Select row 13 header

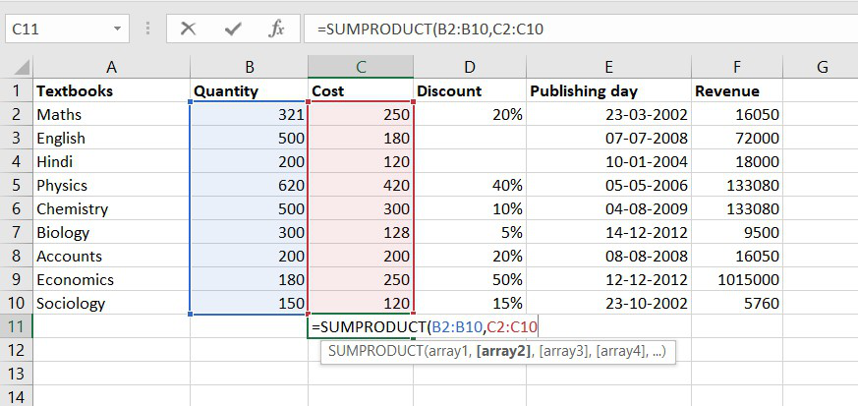pyautogui.click(x=17, y=374)
